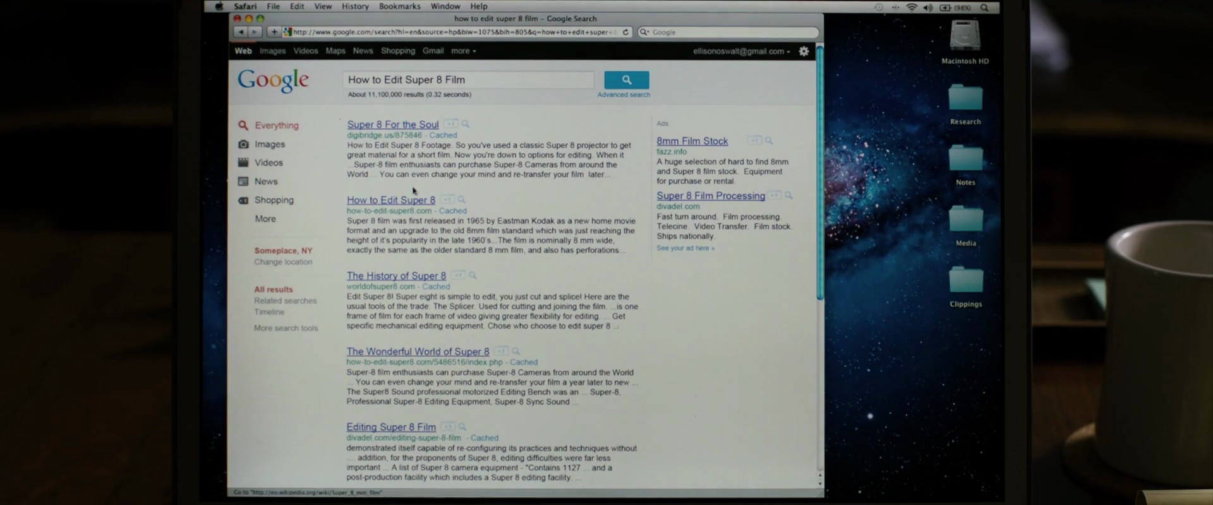Open the History menu
Image resolution: width=1213 pixels, height=505 pixels.
point(355,6)
